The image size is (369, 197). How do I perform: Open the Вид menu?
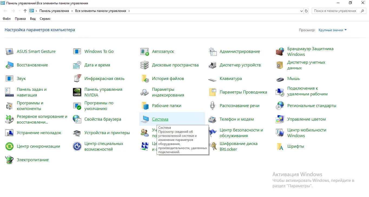(33, 19)
